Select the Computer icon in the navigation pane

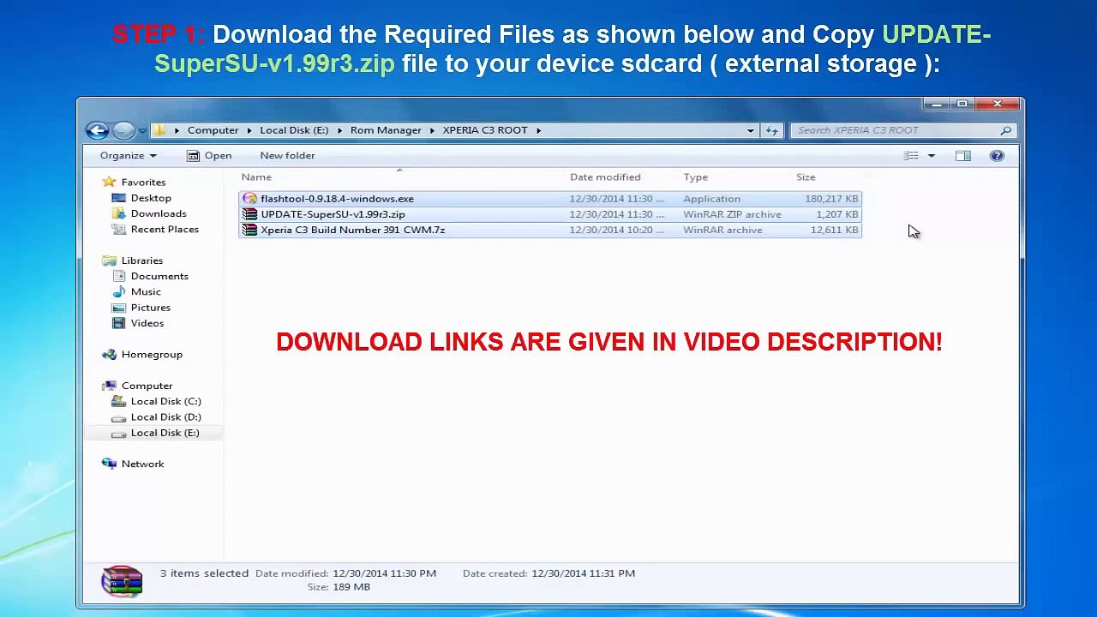pyautogui.click(x=109, y=386)
